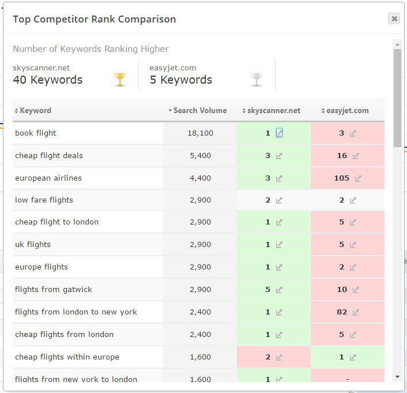The image size is (407, 393).
Task: Click the gold trophy icon for skyscanner.net
Action: pos(120,79)
